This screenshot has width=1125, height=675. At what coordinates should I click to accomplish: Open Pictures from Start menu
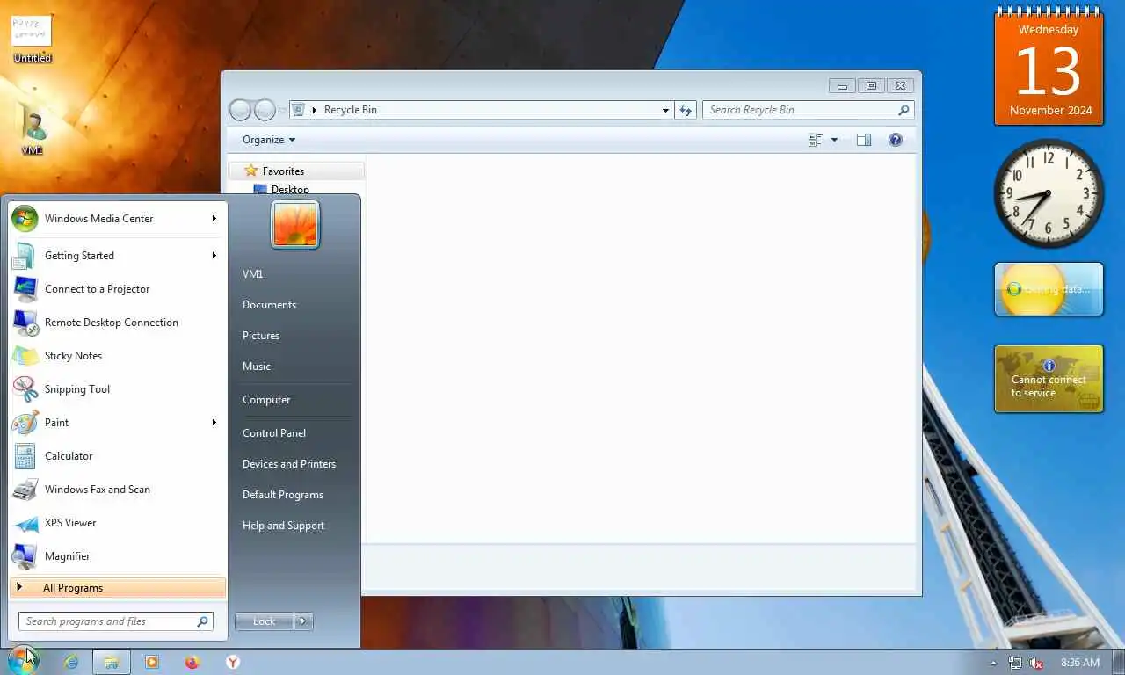pyautogui.click(x=261, y=336)
